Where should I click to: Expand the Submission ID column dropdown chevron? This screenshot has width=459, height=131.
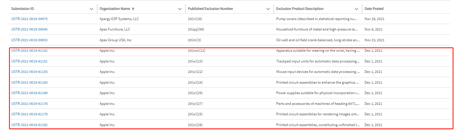[92, 9]
